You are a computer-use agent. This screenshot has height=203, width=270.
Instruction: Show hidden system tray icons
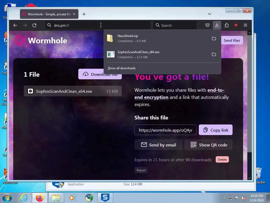(224, 198)
